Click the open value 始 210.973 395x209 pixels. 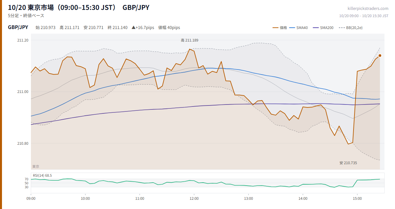pyautogui.click(x=45, y=28)
